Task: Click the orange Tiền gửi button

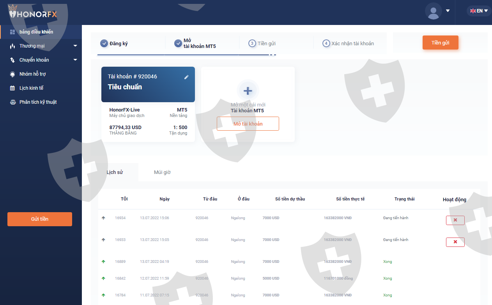Action: 440,43
